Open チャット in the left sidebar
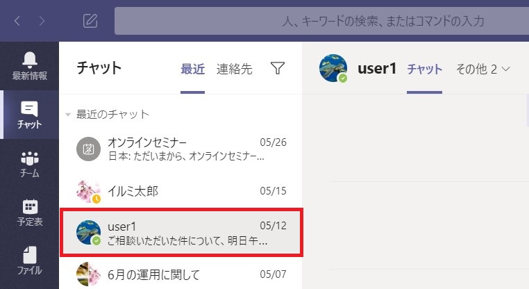This screenshot has height=289, width=529. (x=30, y=115)
